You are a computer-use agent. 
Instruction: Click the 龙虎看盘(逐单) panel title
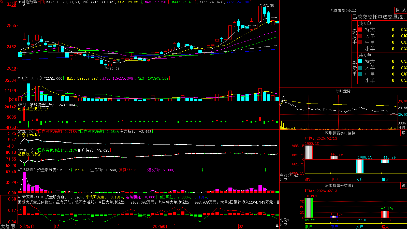[343, 10]
